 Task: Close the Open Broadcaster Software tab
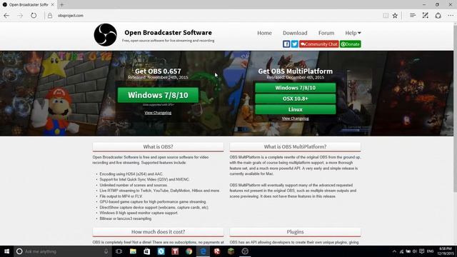tap(52, 5)
